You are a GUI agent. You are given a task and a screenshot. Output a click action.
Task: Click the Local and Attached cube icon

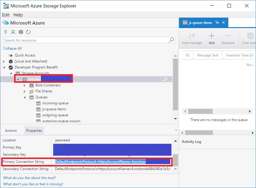point(11,61)
